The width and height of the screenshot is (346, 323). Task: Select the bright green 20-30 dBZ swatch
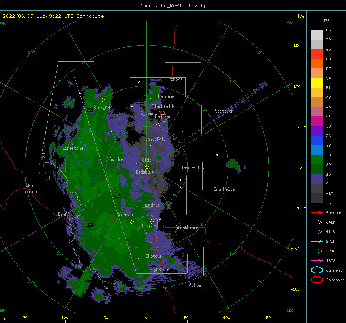[x=317, y=159]
